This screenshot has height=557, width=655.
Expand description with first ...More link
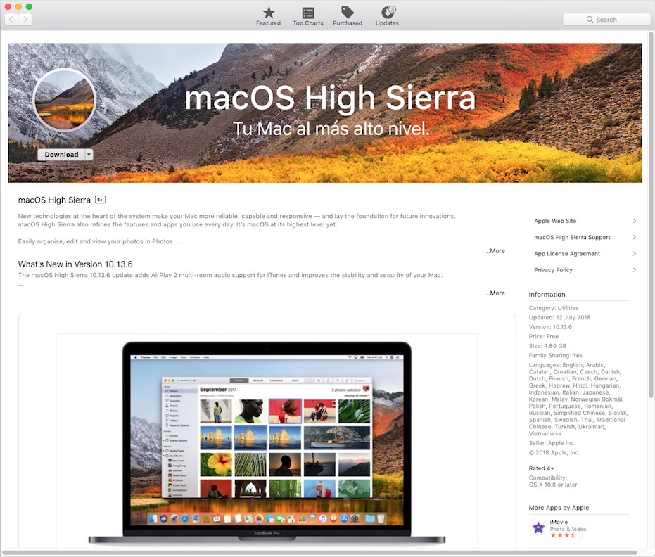pos(495,251)
